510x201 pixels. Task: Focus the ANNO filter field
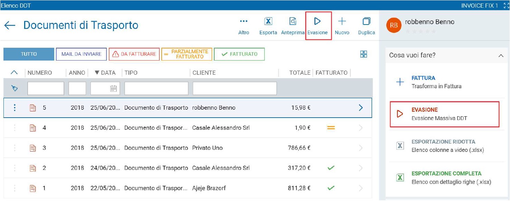tap(77, 89)
